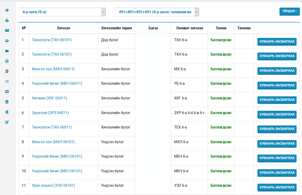Click the users group sidebar icon
The height and width of the screenshot is (195, 302).
click(7, 41)
